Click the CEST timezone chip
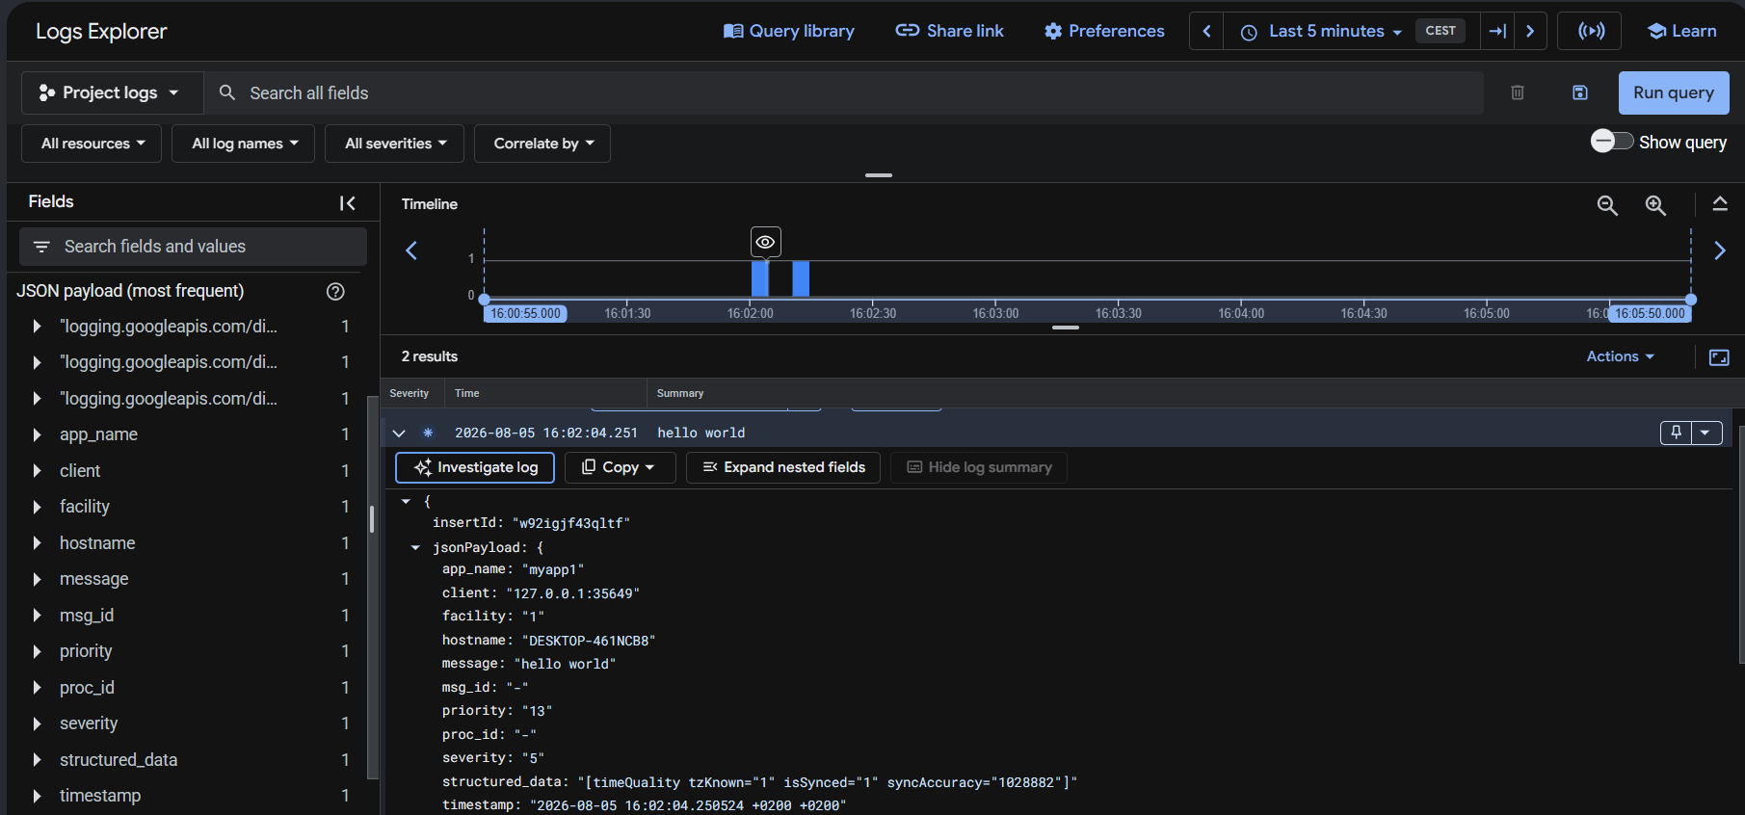The height and width of the screenshot is (815, 1745). pos(1441,31)
